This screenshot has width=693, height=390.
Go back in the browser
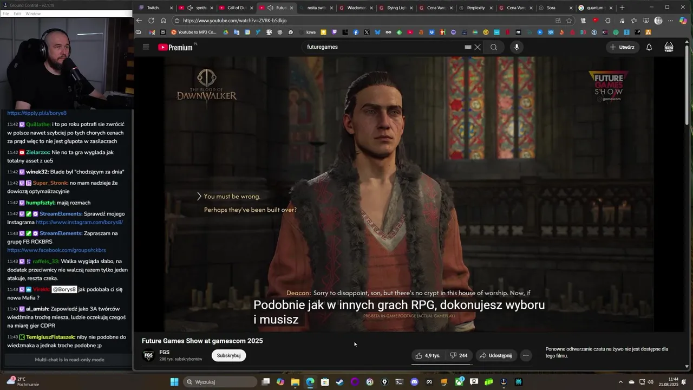(x=139, y=21)
